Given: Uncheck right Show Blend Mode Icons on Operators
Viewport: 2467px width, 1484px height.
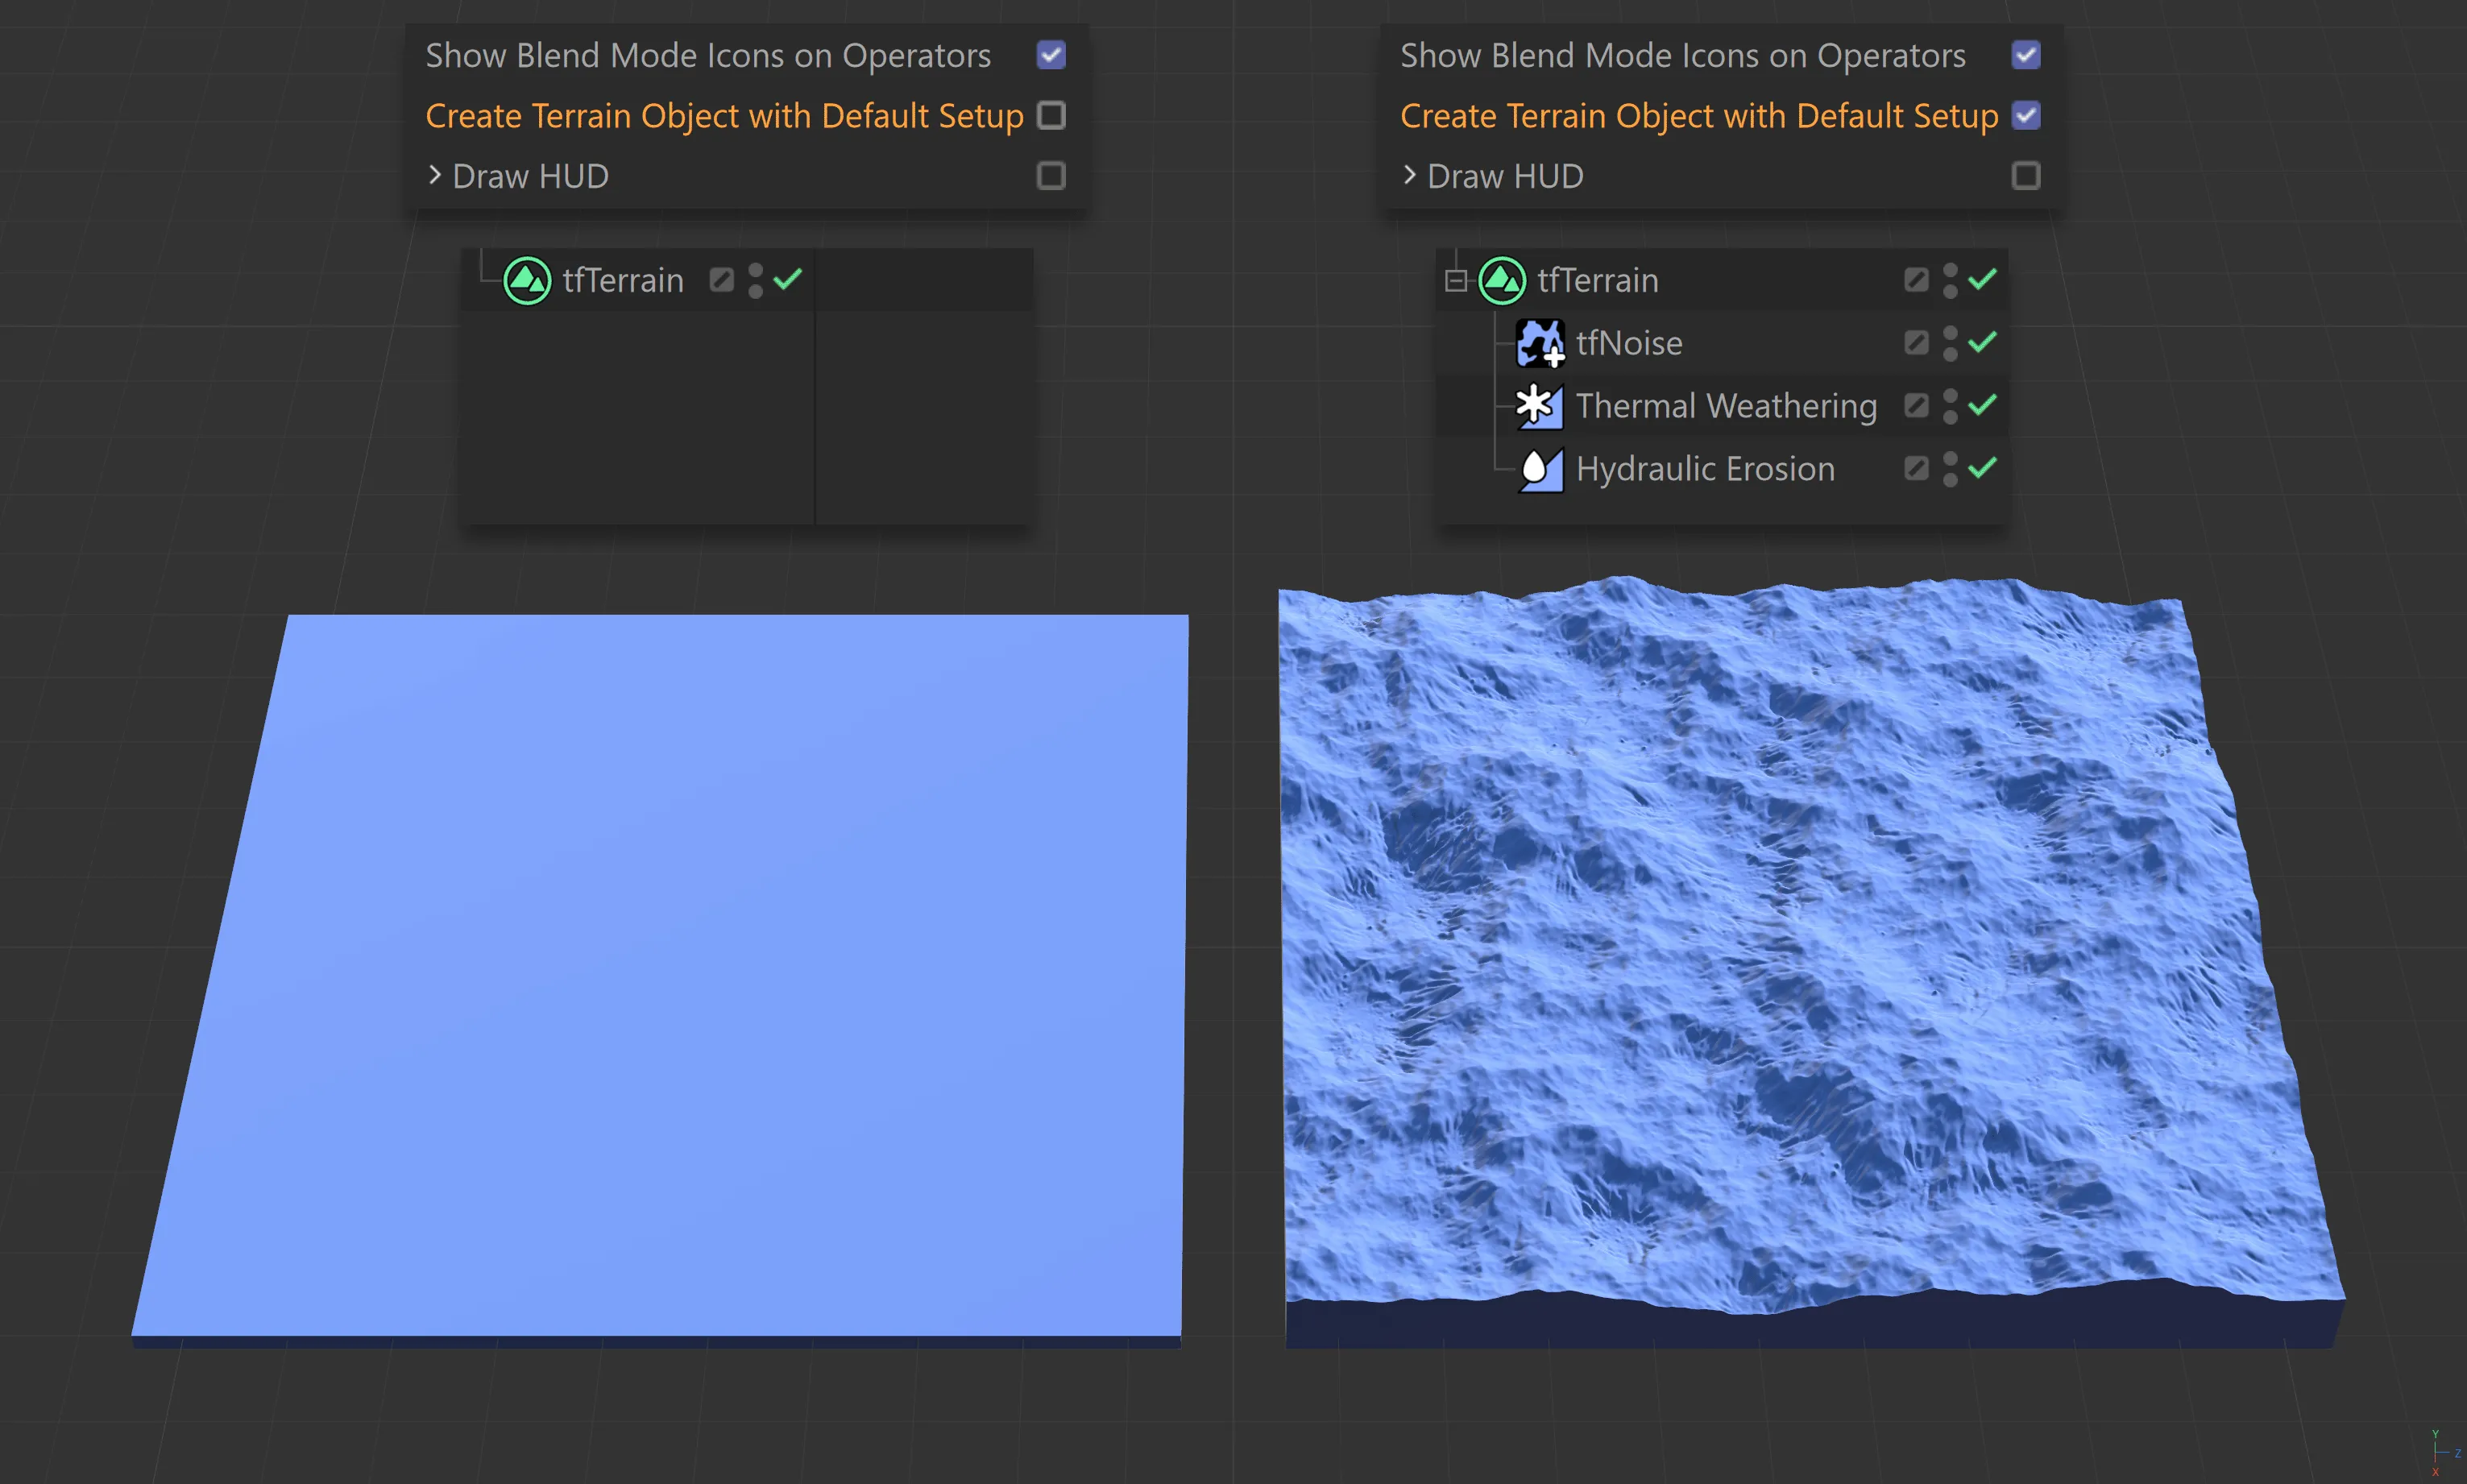Looking at the screenshot, I should click(2025, 55).
